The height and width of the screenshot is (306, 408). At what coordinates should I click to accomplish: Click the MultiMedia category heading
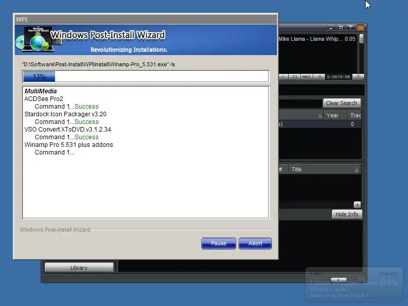tap(41, 91)
